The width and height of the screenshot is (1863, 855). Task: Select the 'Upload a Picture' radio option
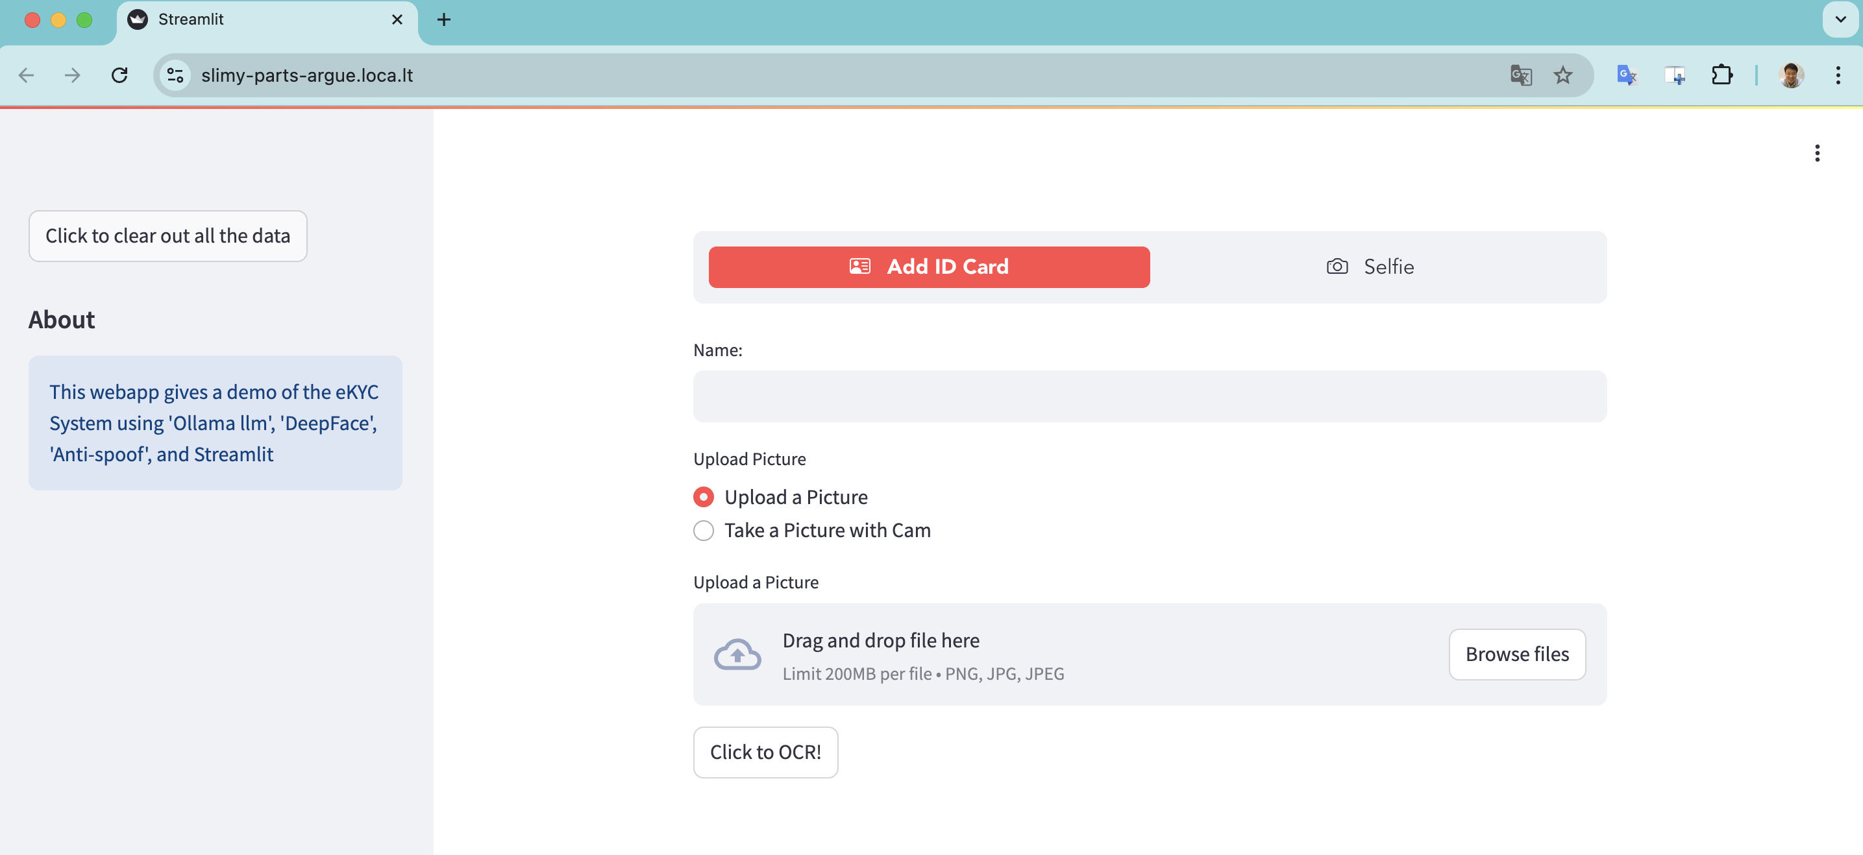(x=704, y=498)
